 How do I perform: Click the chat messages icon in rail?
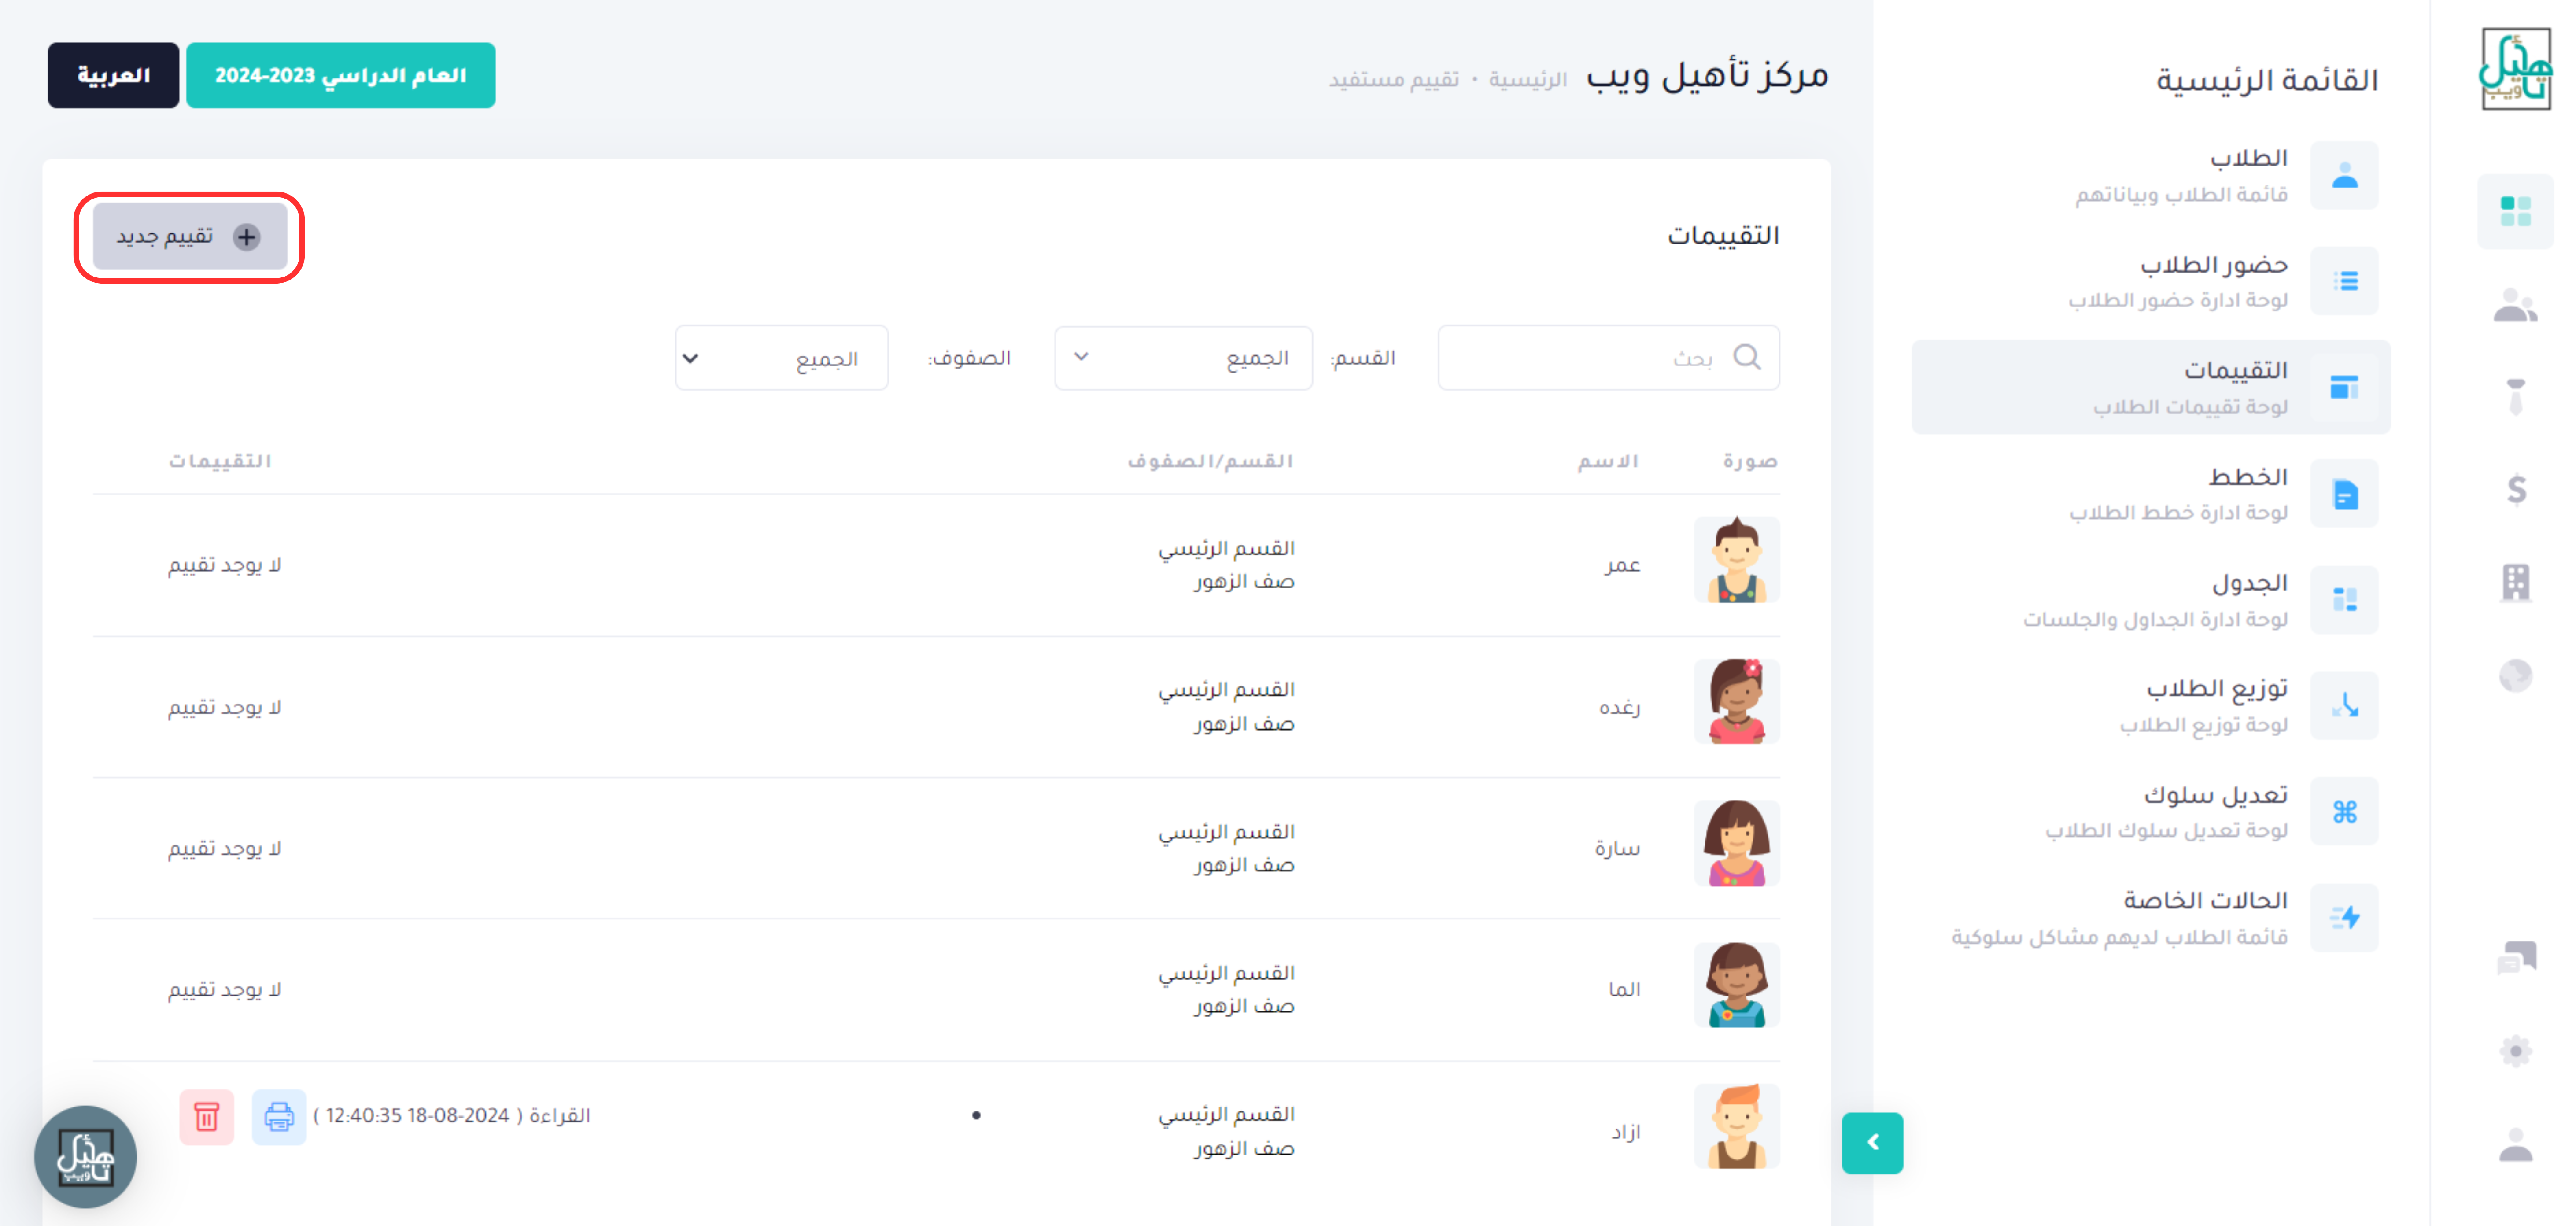click(2516, 958)
